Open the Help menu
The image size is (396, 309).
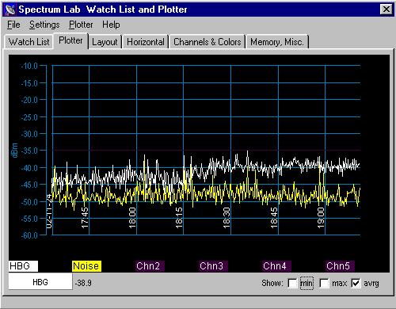pos(111,25)
